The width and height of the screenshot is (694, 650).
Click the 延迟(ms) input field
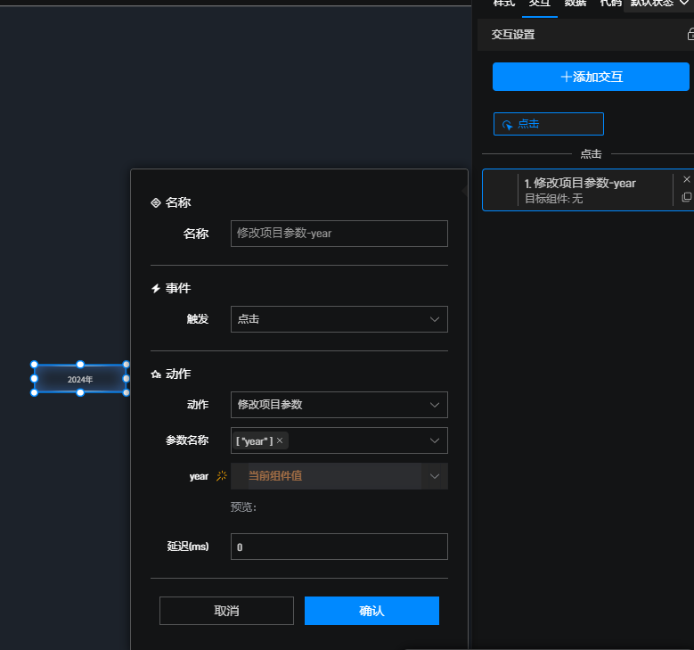click(x=339, y=547)
